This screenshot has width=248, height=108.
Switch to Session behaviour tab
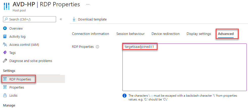[x=131, y=34]
